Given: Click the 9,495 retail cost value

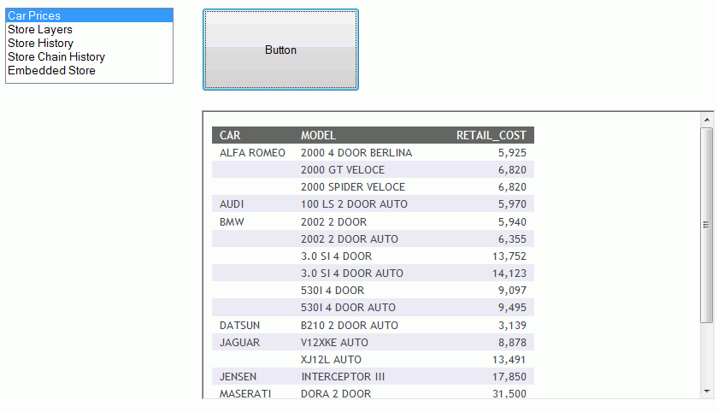Looking at the screenshot, I should click(512, 308).
